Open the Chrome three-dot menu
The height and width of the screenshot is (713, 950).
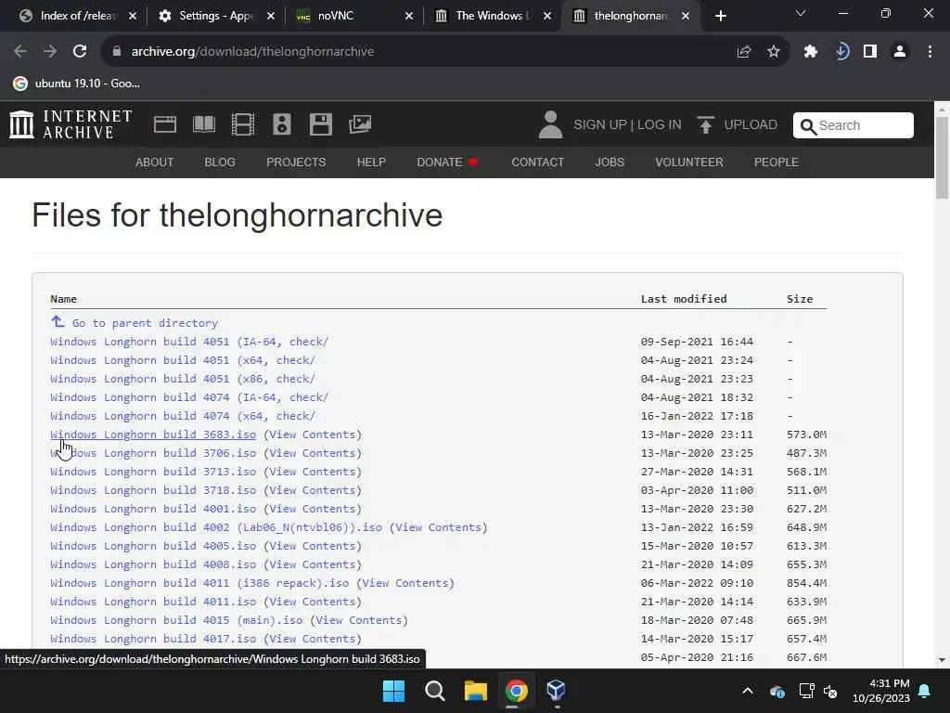(930, 52)
